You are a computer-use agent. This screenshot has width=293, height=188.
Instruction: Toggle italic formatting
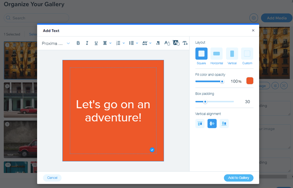click(x=87, y=43)
